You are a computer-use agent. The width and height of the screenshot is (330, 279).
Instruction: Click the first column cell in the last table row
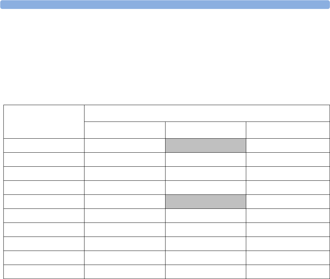click(44, 272)
